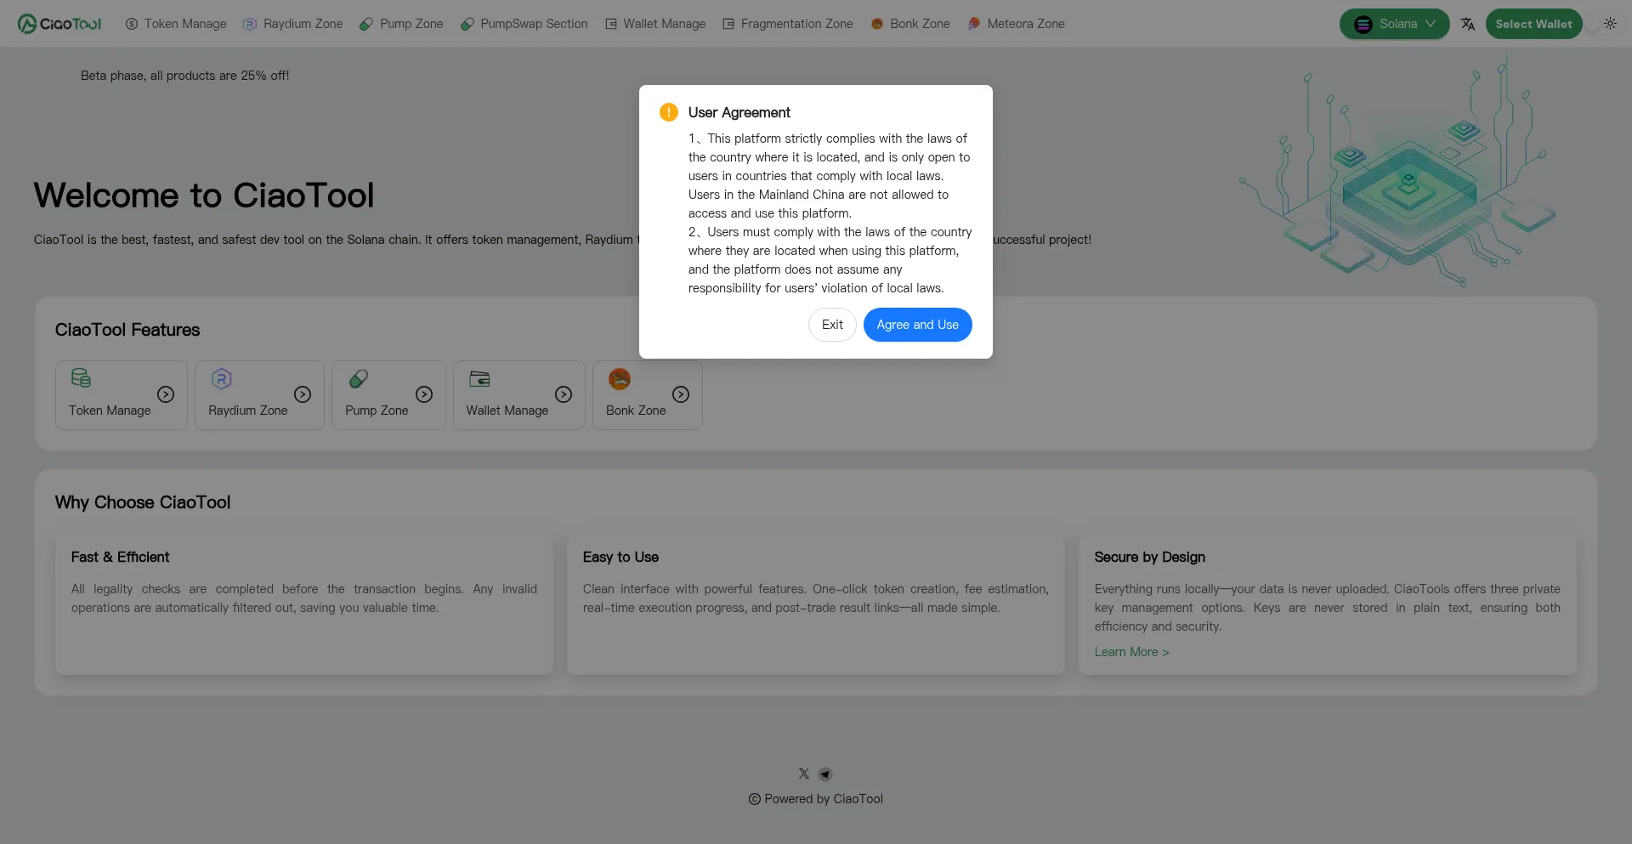This screenshot has height=844, width=1632.
Task: Click the Agree and Use button
Action: pos(918,325)
